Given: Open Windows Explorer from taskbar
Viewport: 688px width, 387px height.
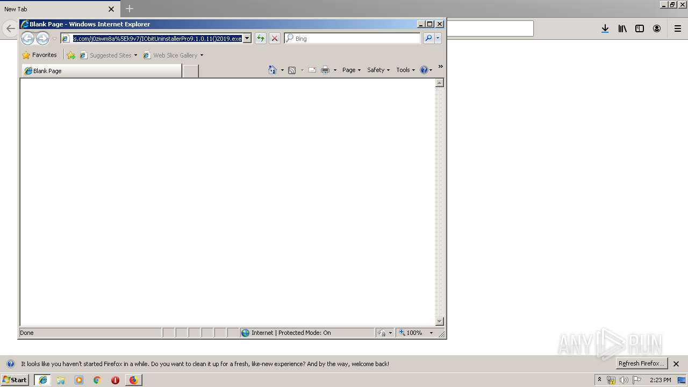Looking at the screenshot, I should [61, 380].
